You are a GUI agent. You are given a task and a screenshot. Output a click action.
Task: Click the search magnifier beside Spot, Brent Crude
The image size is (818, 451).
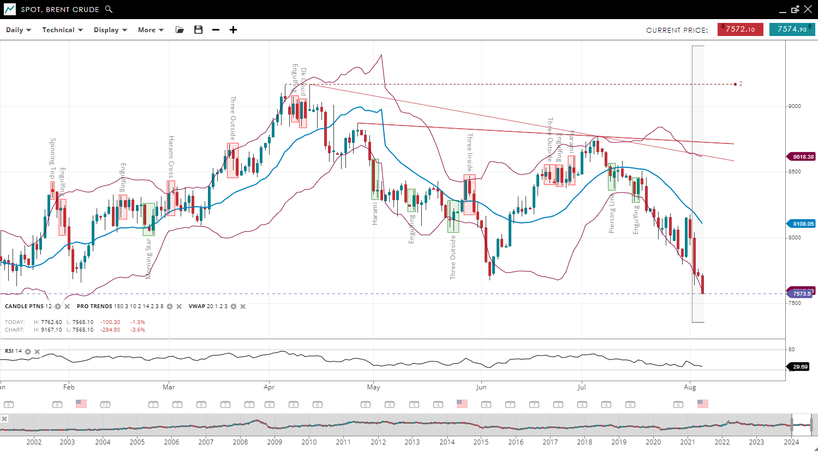click(x=109, y=9)
